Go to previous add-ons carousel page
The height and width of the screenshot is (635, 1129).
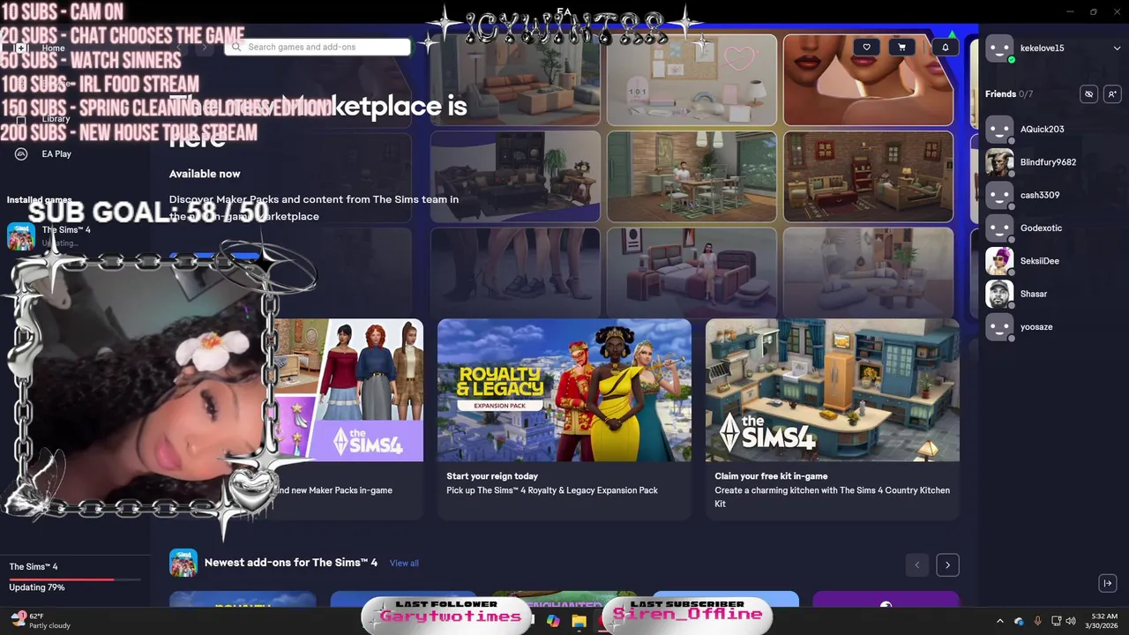coord(916,564)
